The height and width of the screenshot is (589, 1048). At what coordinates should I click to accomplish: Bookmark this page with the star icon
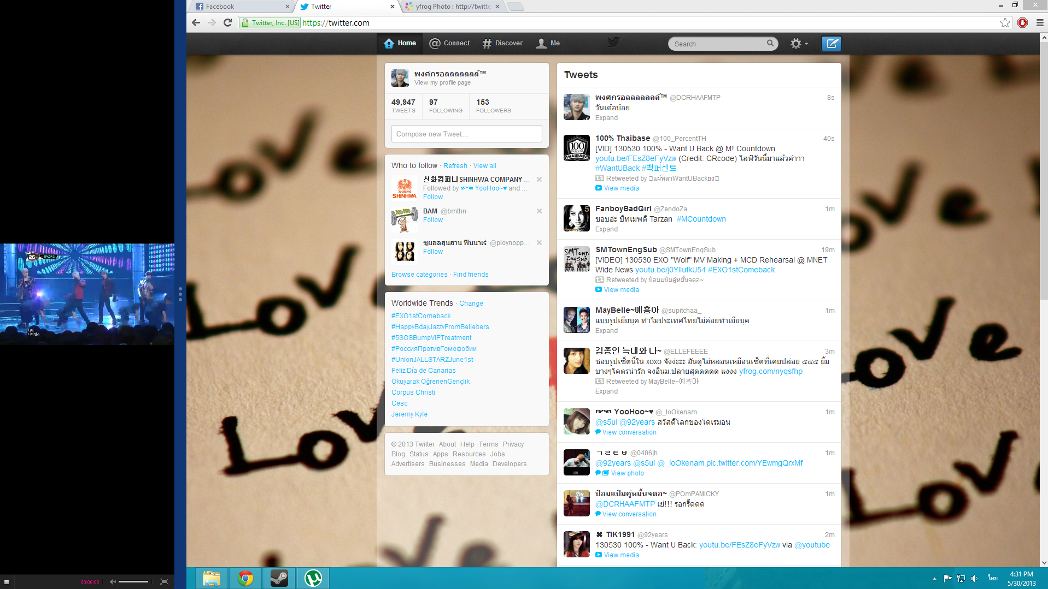click(1005, 22)
